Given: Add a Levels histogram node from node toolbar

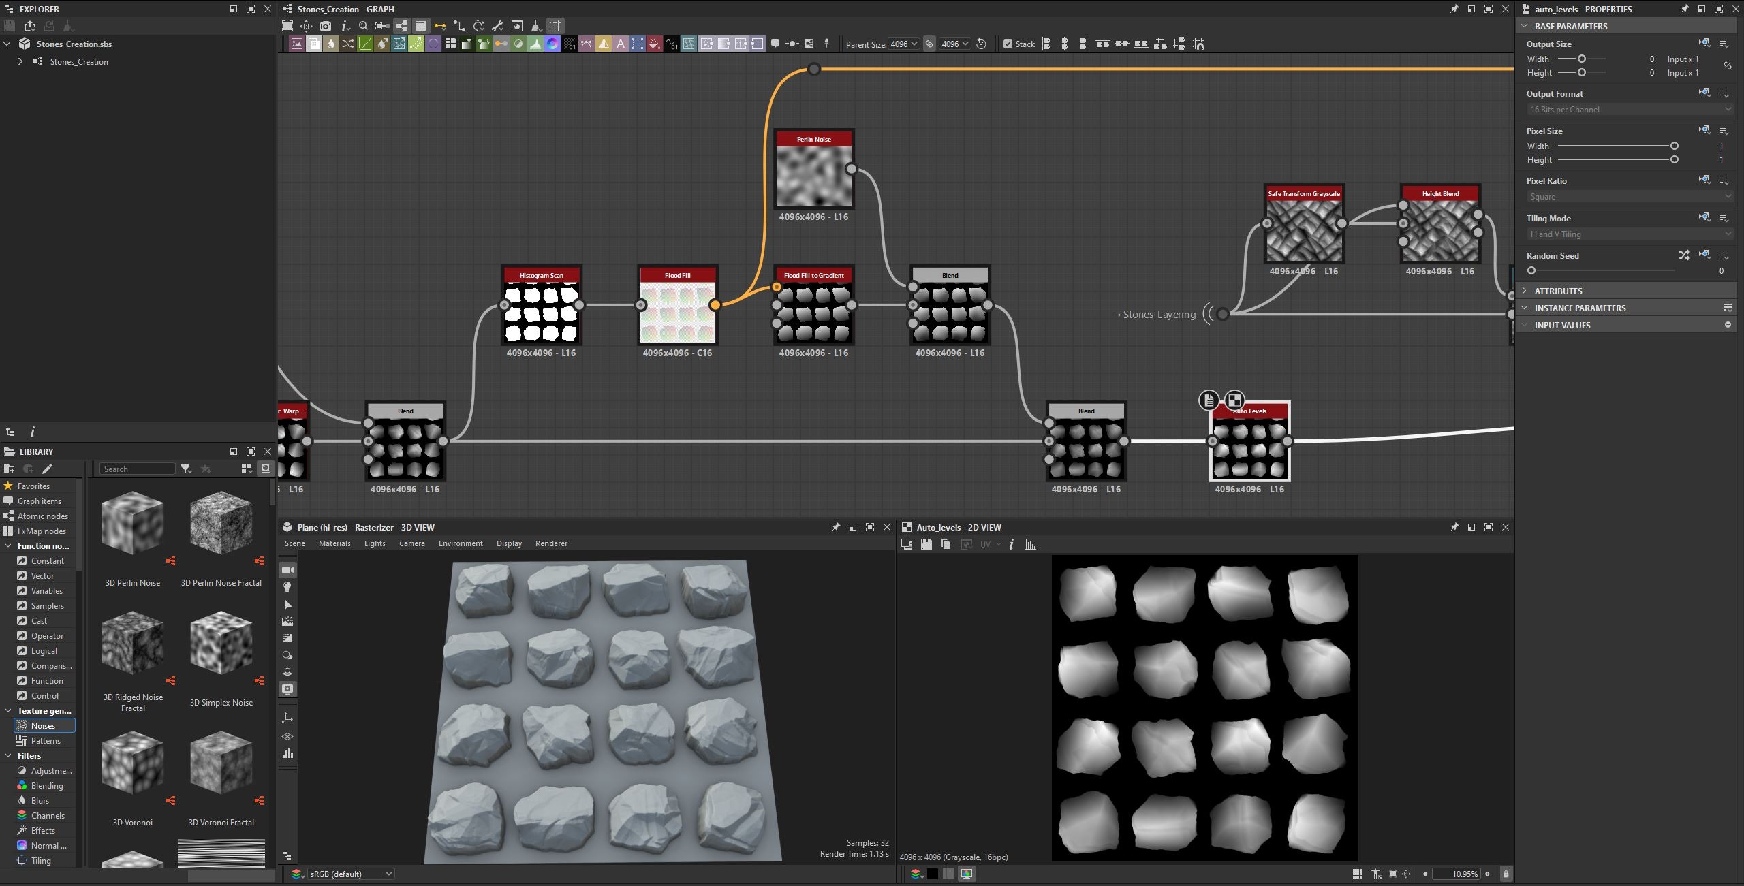Looking at the screenshot, I should (535, 44).
